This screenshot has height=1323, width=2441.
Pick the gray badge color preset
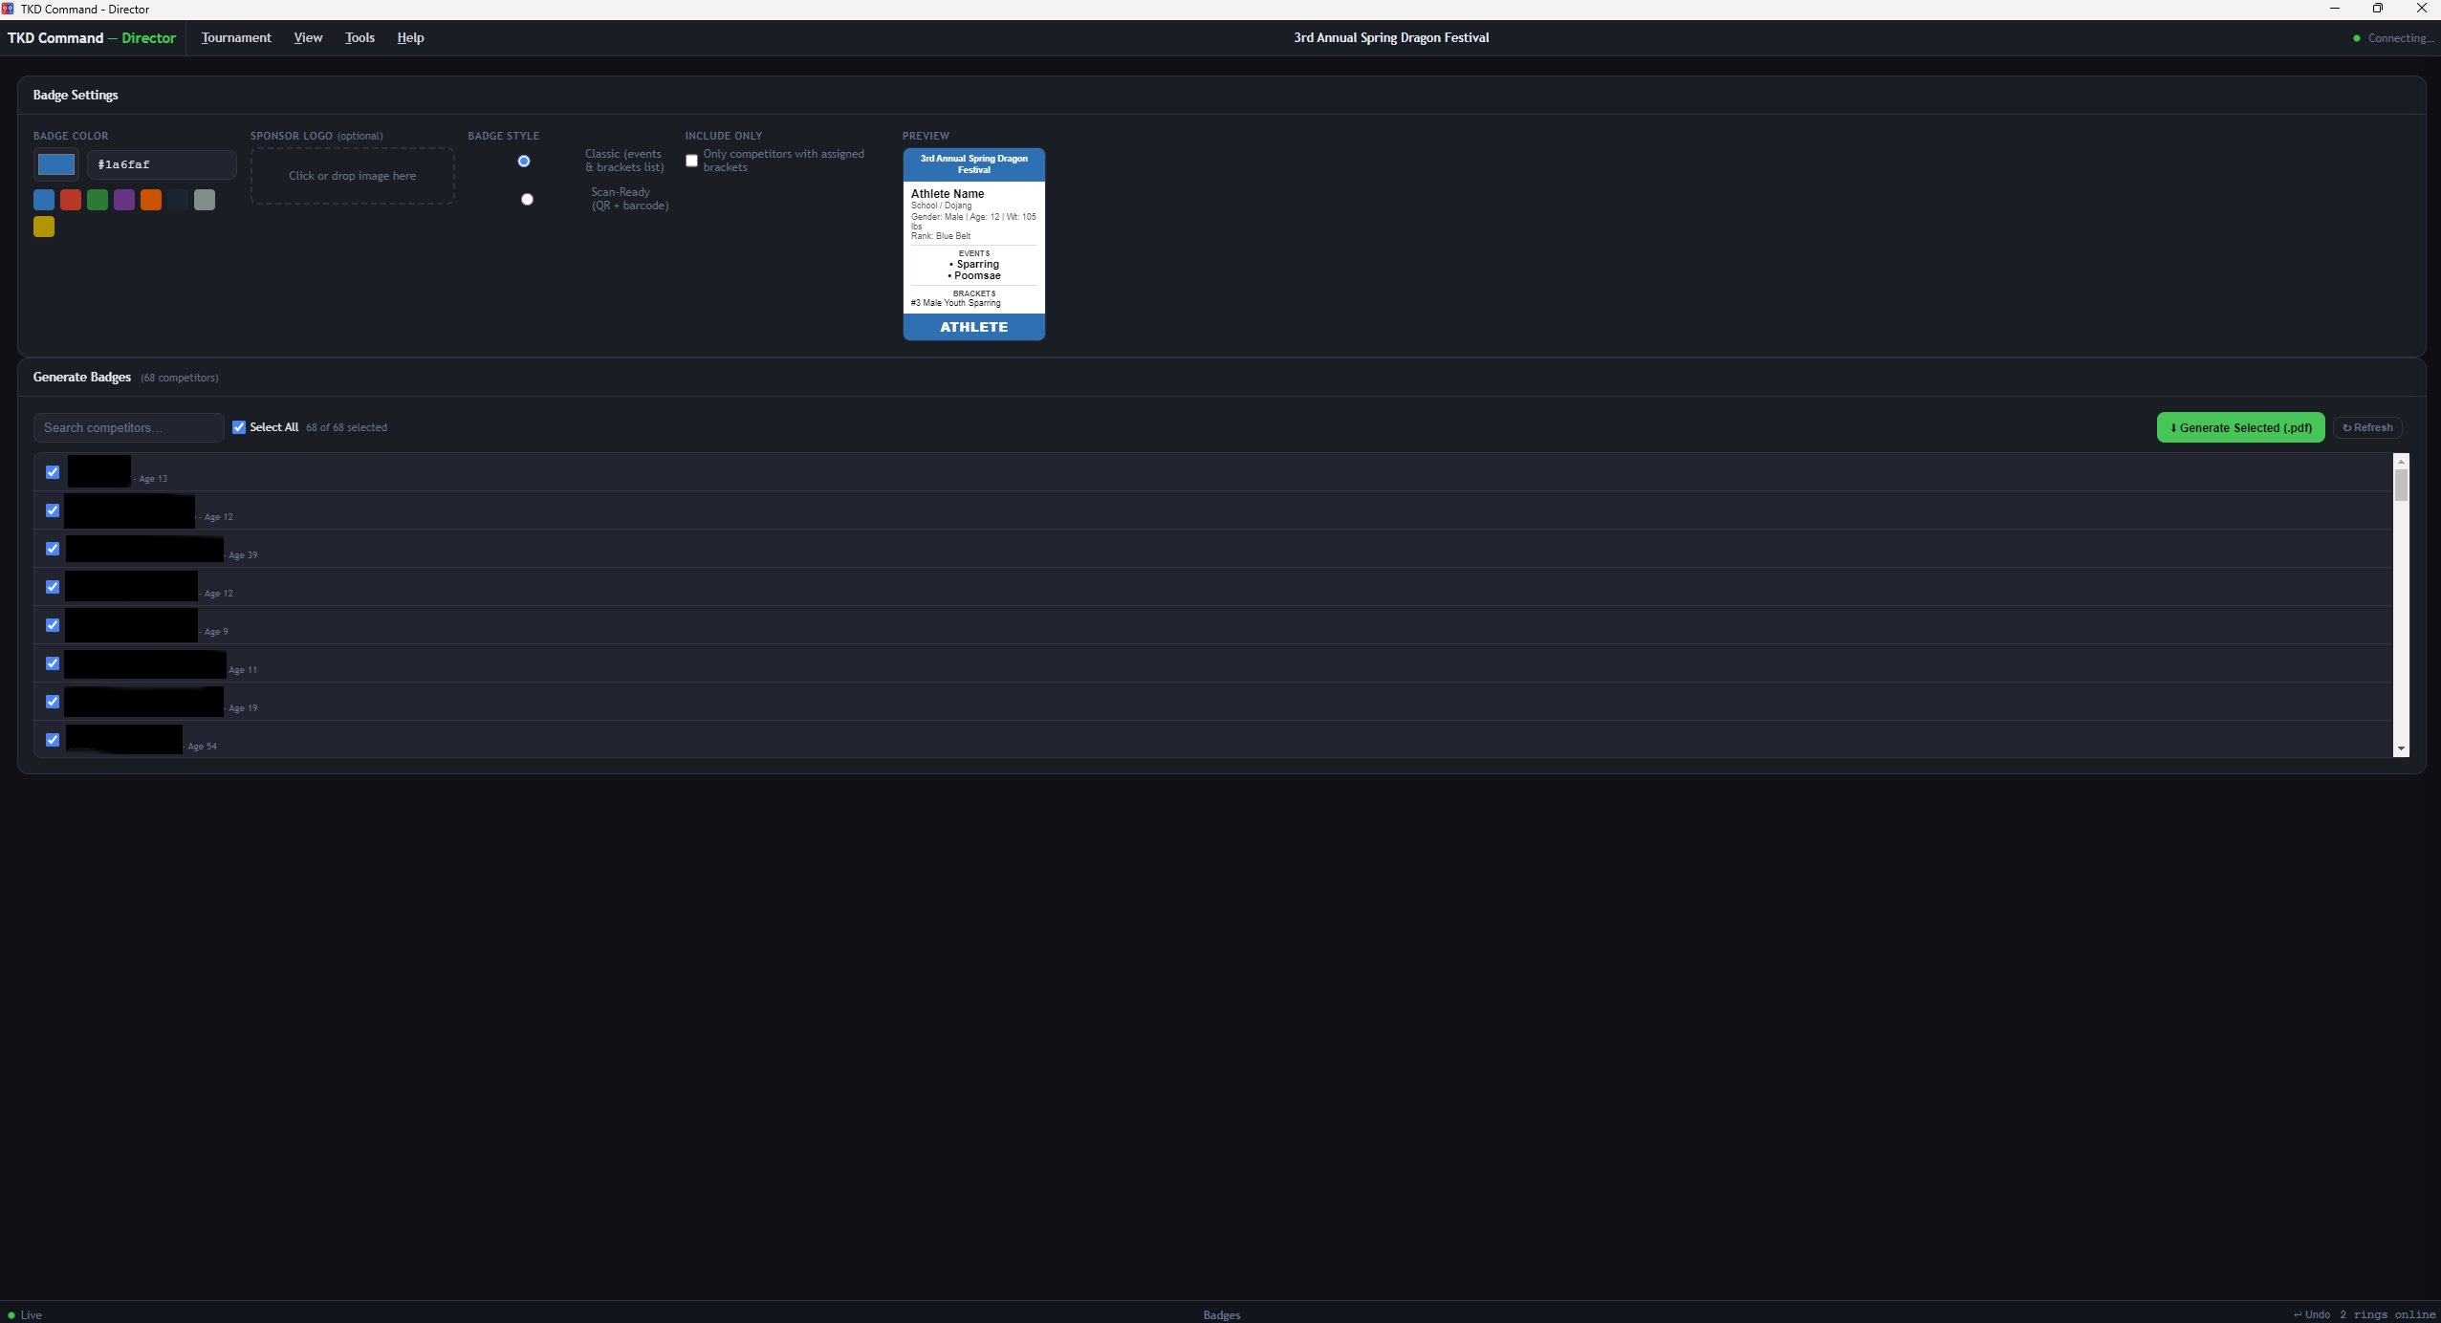pos(205,200)
